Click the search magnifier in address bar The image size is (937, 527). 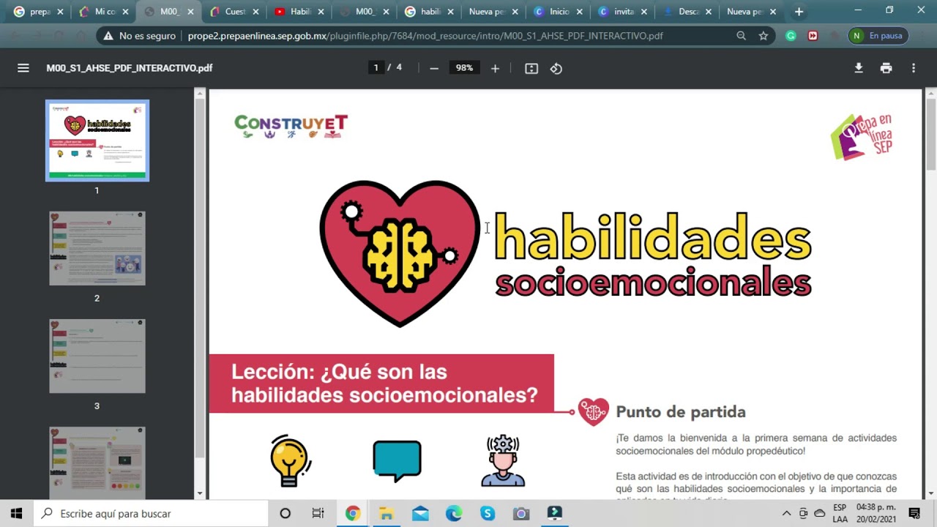[742, 35]
